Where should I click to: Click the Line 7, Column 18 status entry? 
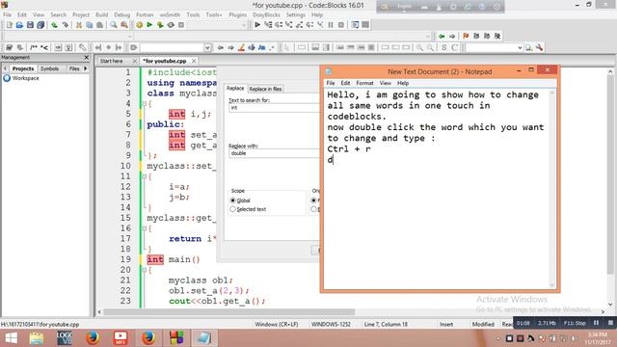386,324
